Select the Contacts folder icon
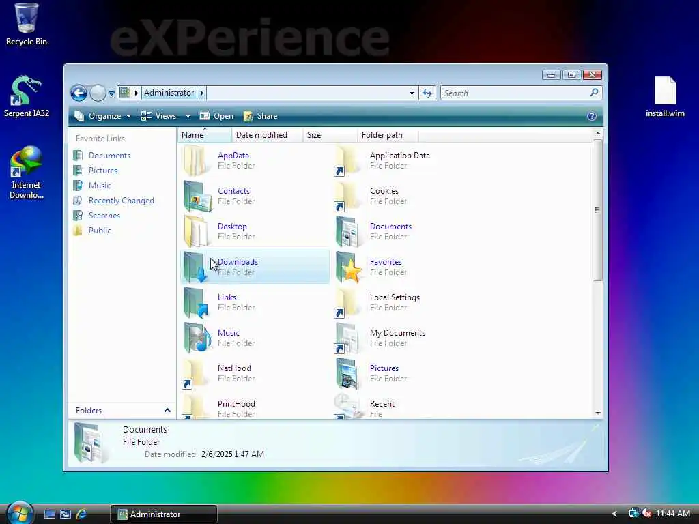Viewport: 699px width, 524px height. (197, 196)
